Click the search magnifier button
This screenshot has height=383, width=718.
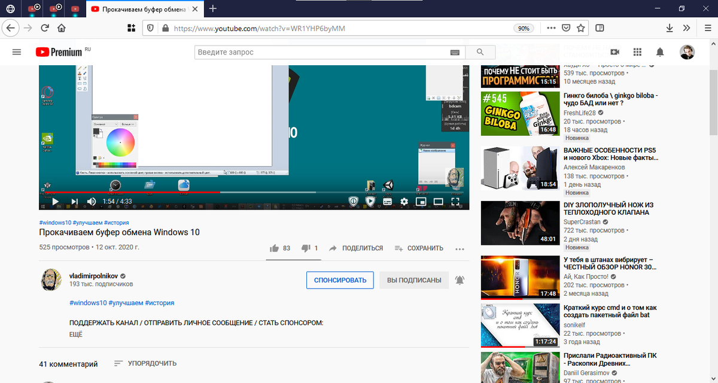480,52
